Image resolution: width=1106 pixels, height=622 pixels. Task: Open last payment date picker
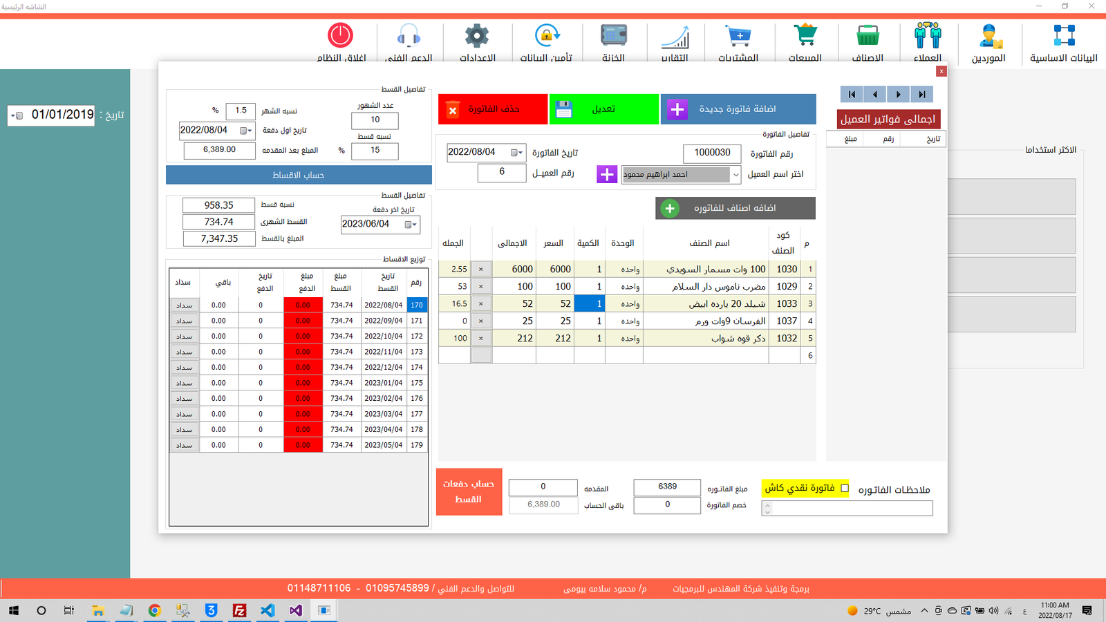(411, 225)
